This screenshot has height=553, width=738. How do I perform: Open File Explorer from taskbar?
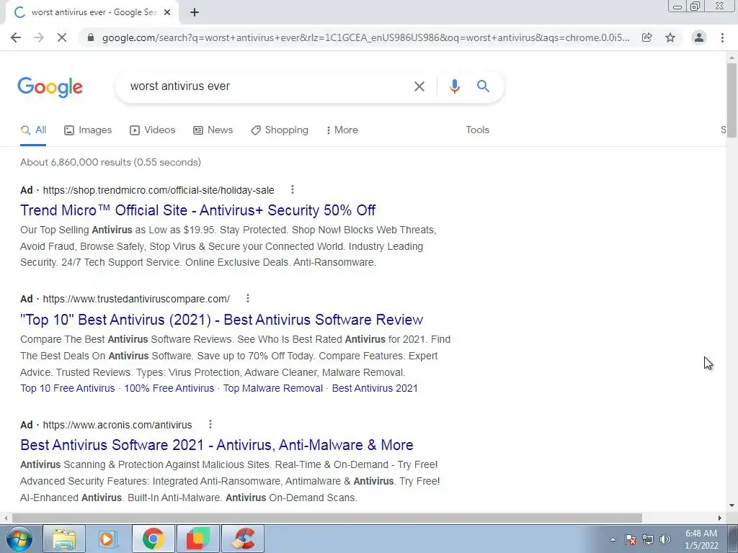64,539
